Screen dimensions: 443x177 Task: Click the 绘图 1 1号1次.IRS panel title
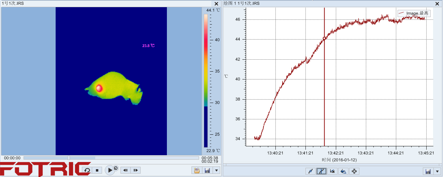[242, 3]
